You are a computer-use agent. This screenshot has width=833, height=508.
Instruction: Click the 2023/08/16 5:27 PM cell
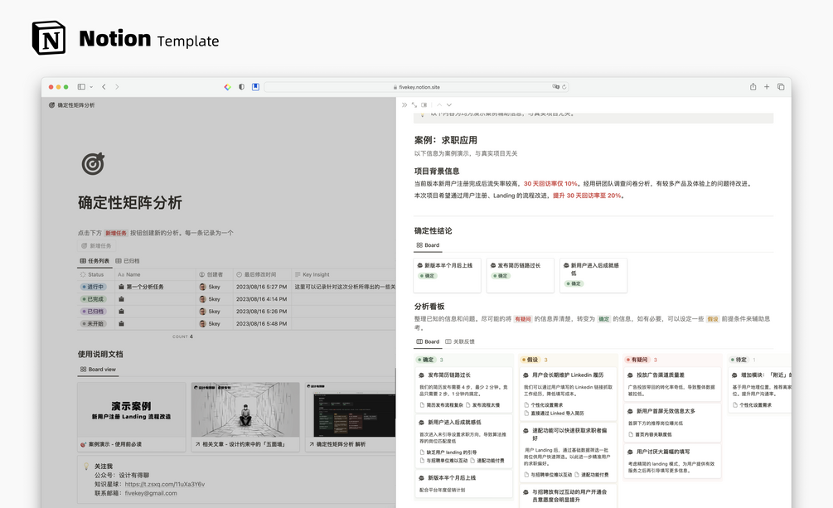261,287
